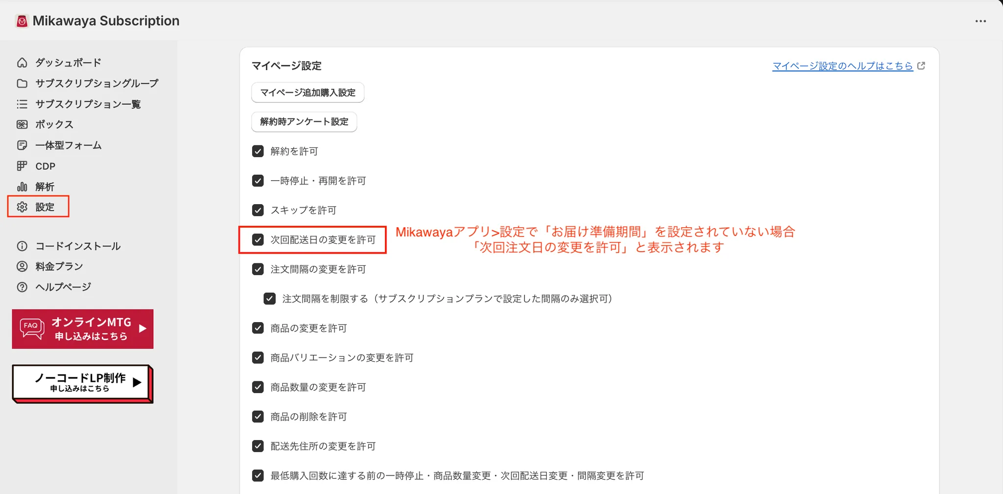The width and height of the screenshot is (1003, 494).
Task: Go to 料金プラン menu item
Action: (59, 266)
